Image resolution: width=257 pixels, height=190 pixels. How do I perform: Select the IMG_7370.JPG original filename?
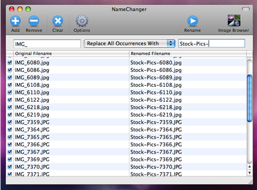[x=32, y=167]
